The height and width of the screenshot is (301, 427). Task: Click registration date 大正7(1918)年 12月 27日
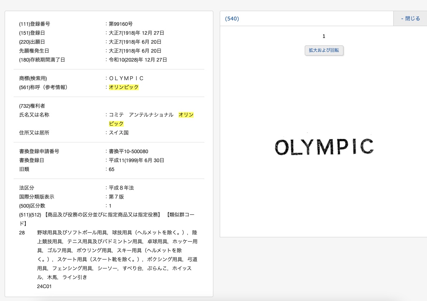[137, 33]
